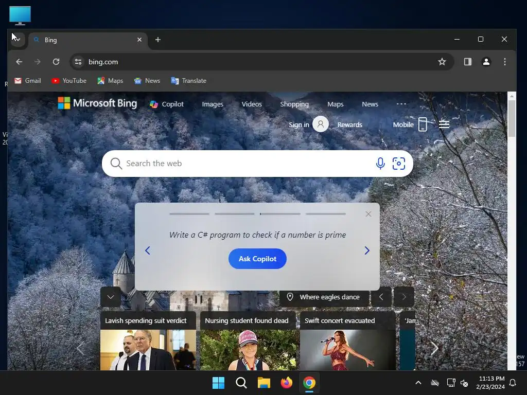Open Windows Start menu
Screen dimensions: 527x395
pos(218,383)
